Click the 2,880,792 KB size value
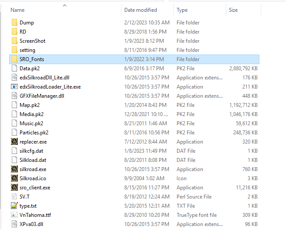This screenshot has height=233, width=286. click(243, 69)
